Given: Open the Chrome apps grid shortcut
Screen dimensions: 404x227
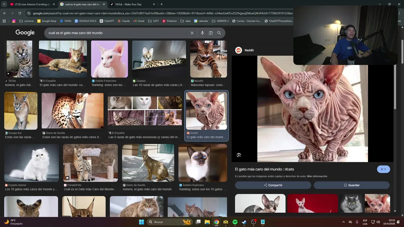Looking at the screenshot, I should [4, 21].
